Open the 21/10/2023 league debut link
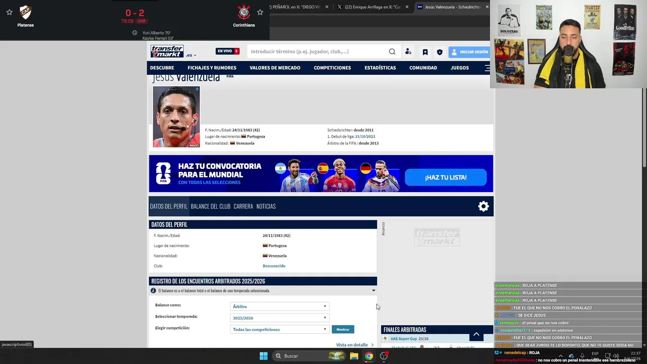 pos(365,136)
